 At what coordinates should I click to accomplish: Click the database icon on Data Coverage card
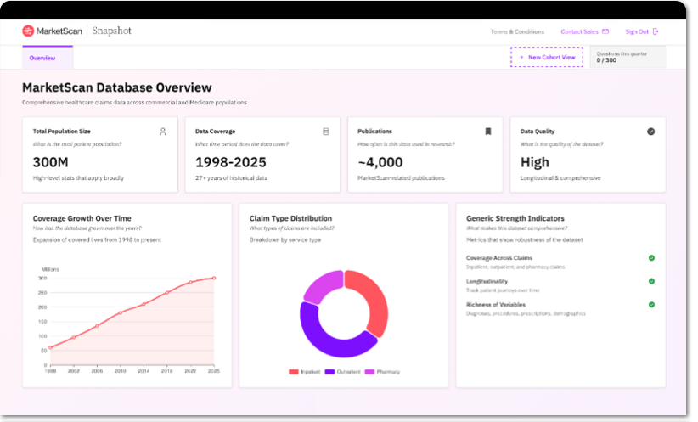326,132
